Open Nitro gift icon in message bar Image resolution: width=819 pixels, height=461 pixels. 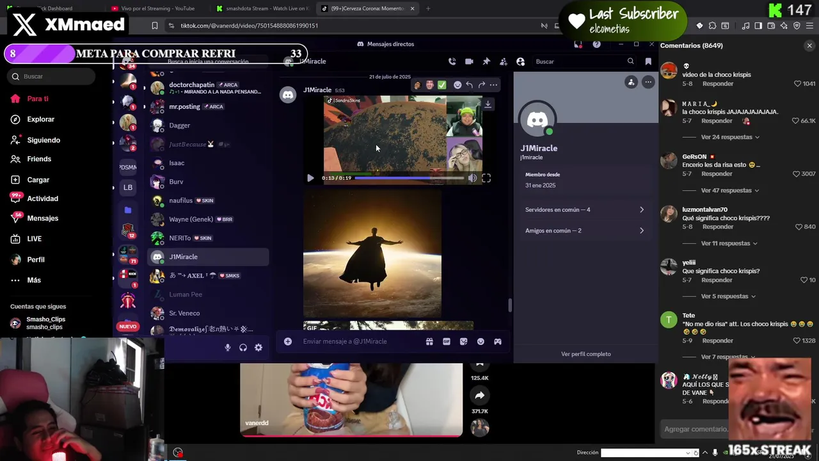(429, 341)
